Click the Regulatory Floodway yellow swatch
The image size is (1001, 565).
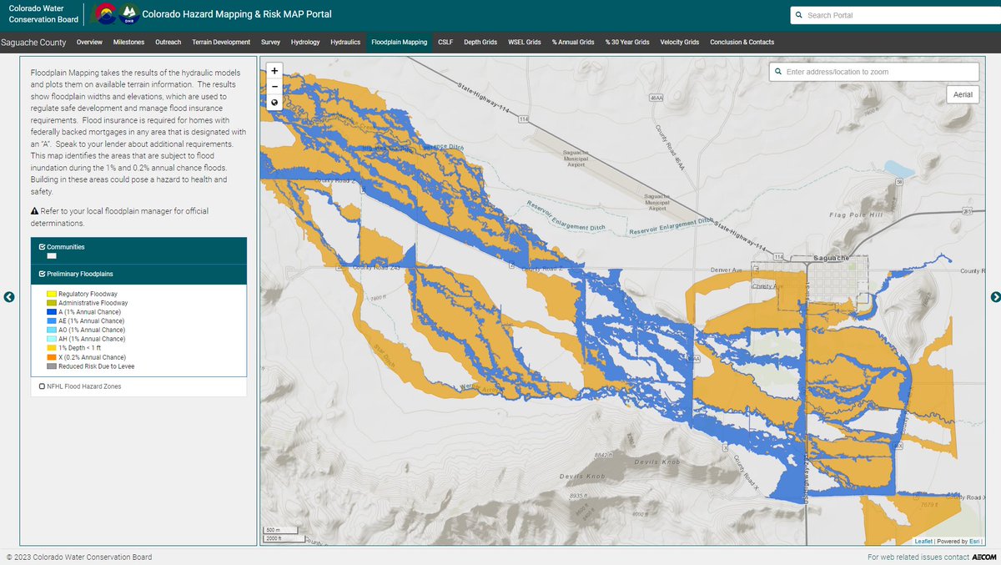point(51,294)
